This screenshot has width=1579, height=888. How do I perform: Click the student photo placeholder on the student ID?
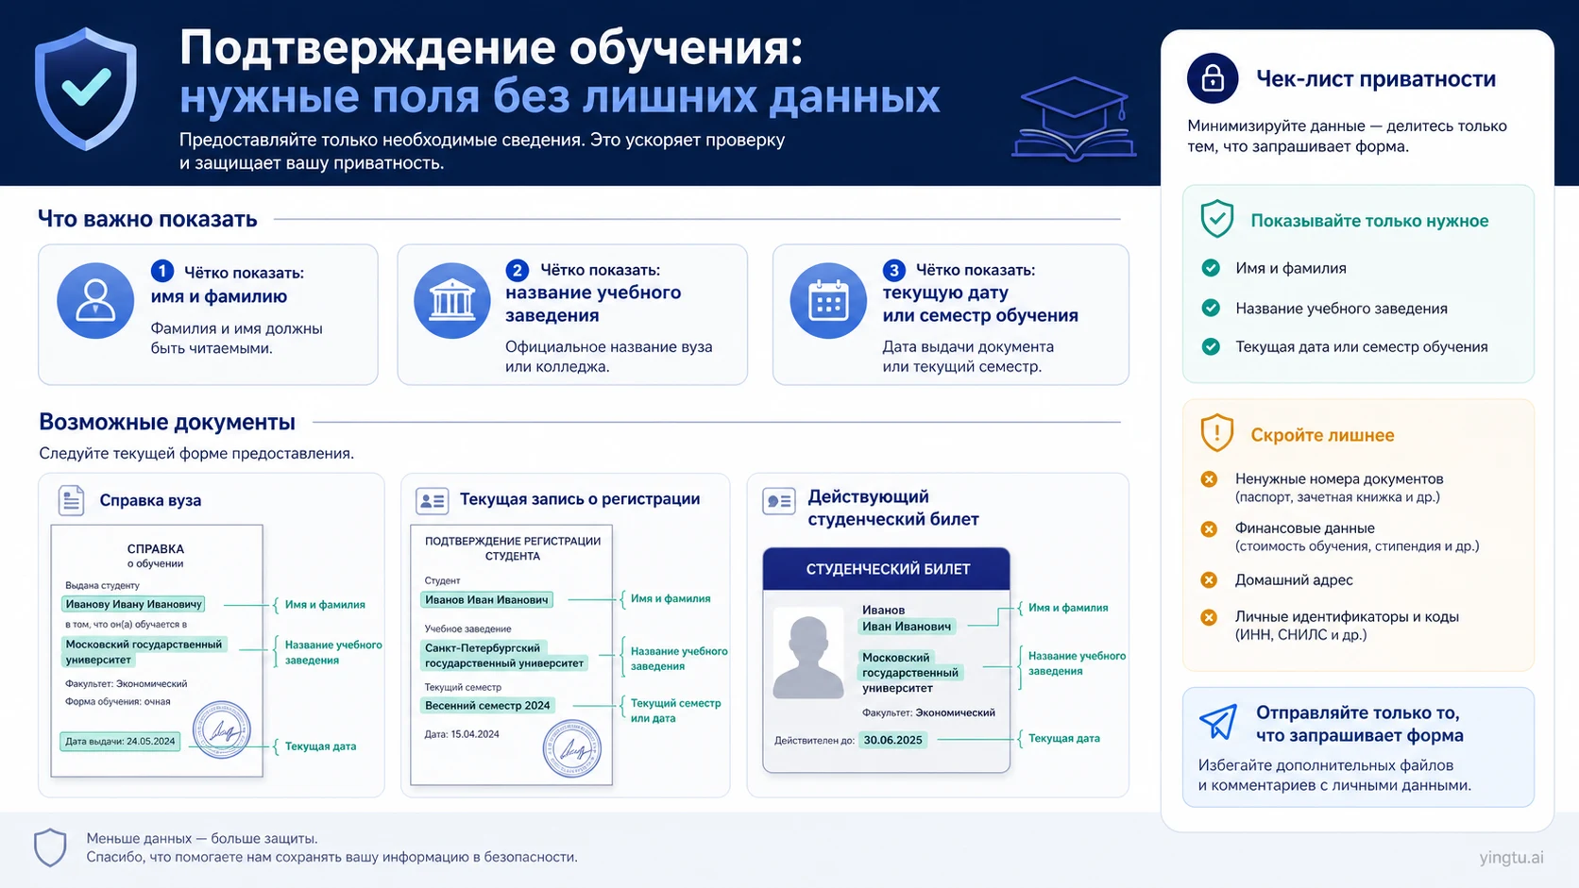(x=808, y=653)
